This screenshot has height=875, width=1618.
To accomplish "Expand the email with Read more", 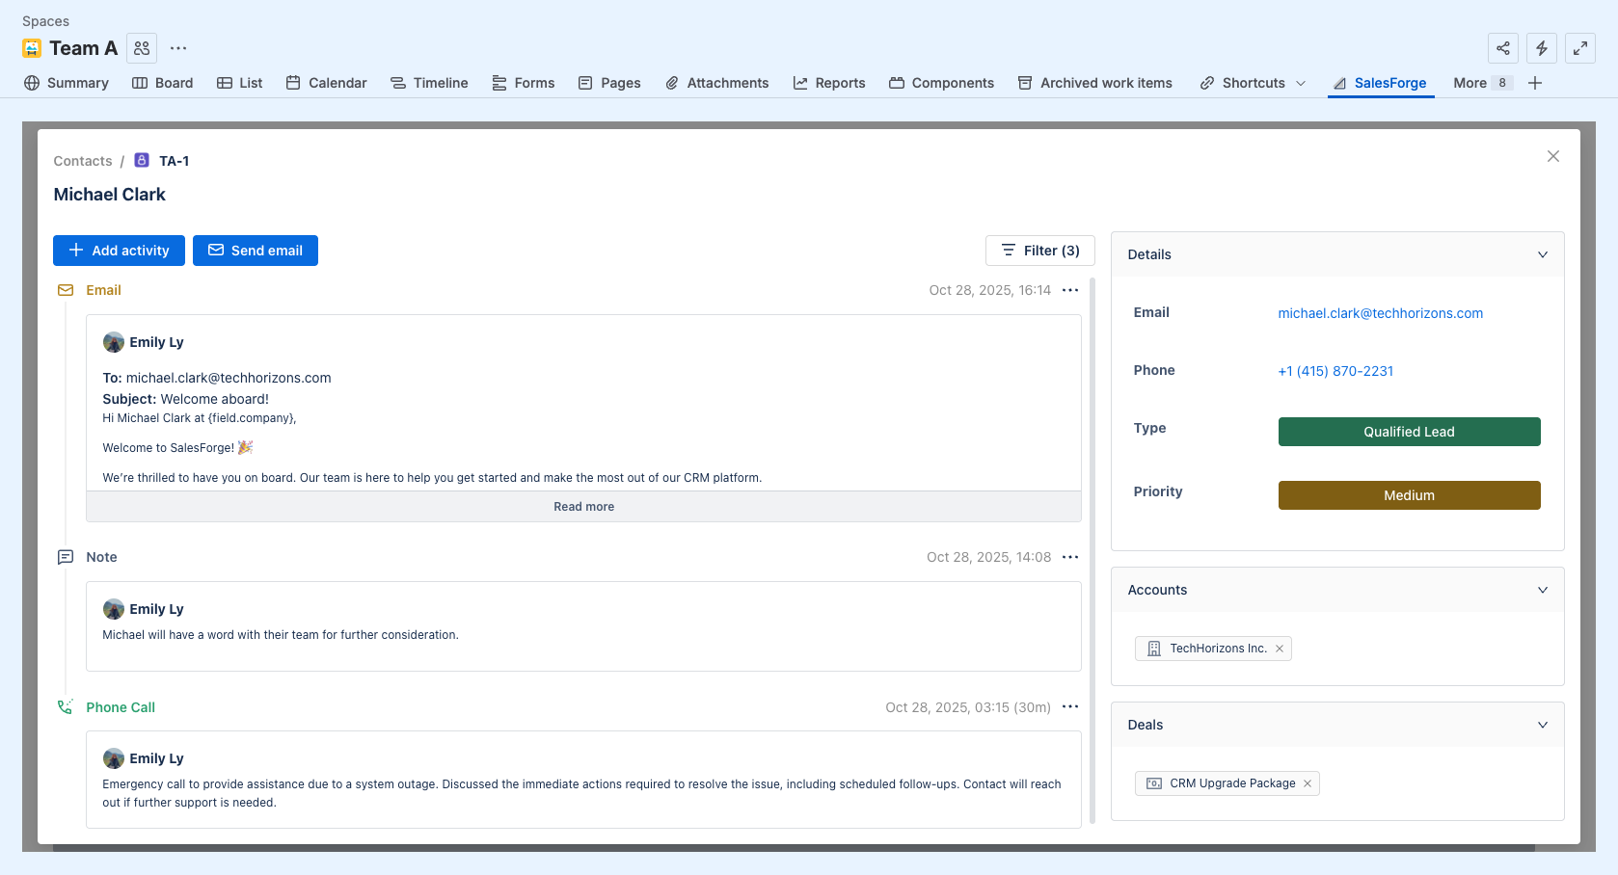I will click(x=583, y=507).
